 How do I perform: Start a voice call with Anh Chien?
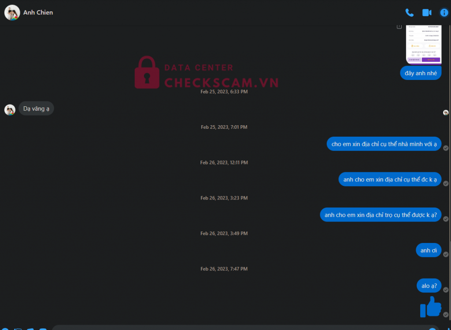409,13
